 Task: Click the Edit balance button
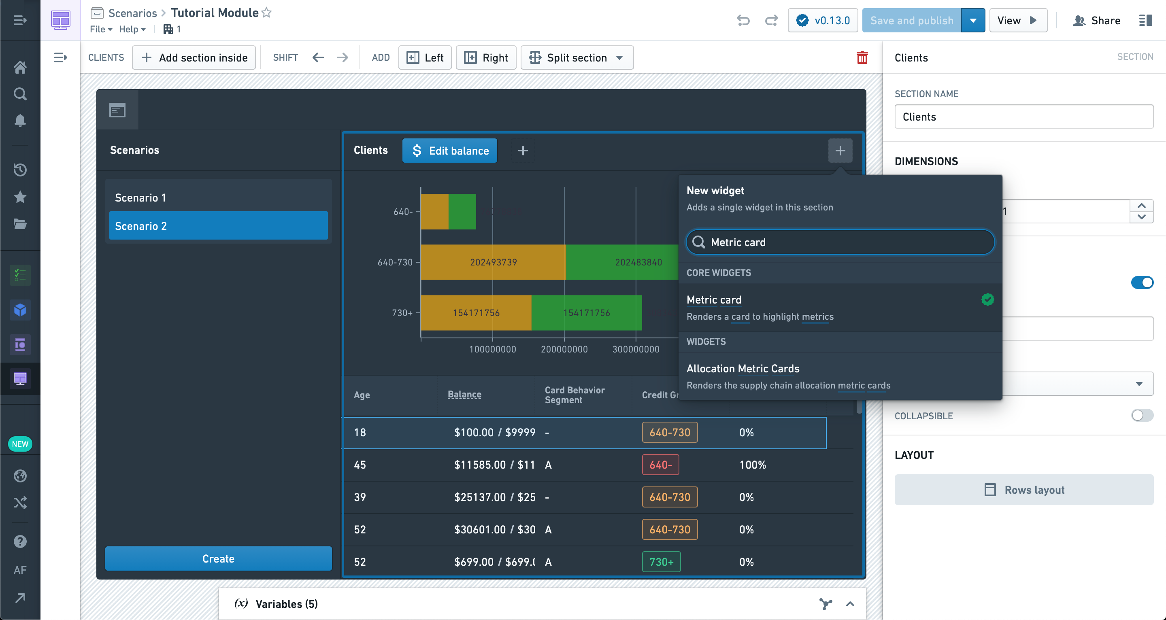(449, 151)
